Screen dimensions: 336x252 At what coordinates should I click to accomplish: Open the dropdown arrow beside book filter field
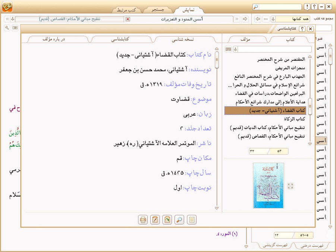coord(235,49)
